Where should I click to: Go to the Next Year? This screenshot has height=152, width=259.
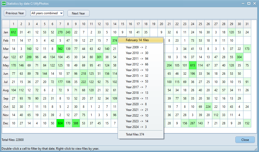[x=78, y=13]
